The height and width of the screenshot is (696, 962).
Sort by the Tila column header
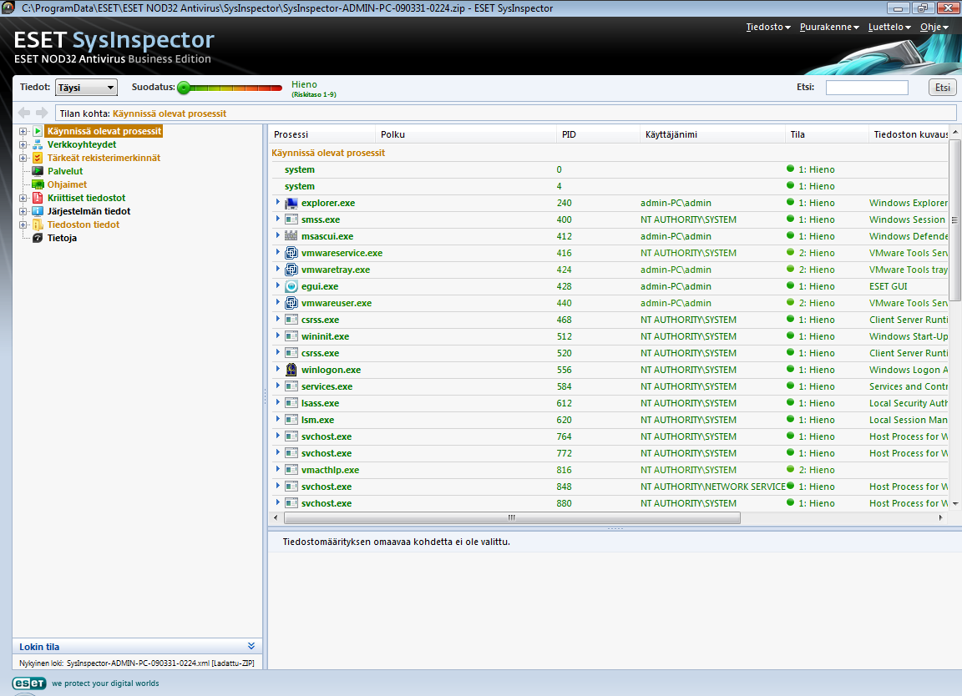(827, 134)
